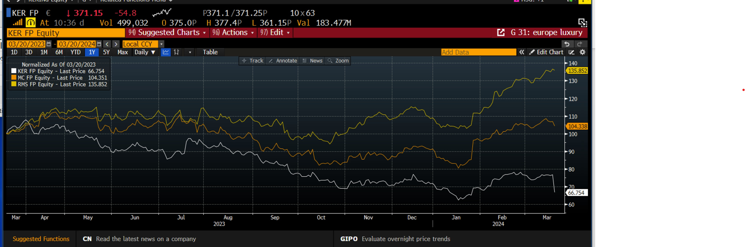Click the end date field 03/20/2024
Viewport: 745px width, 247px height.
click(x=76, y=44)
